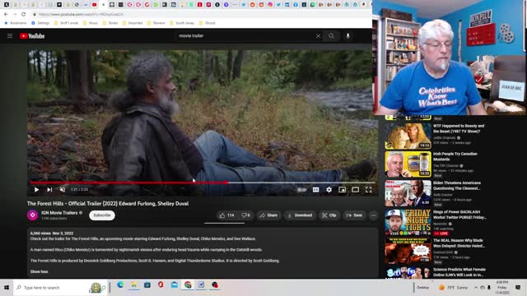Like the video showing 114 likes

coord(226,215)
